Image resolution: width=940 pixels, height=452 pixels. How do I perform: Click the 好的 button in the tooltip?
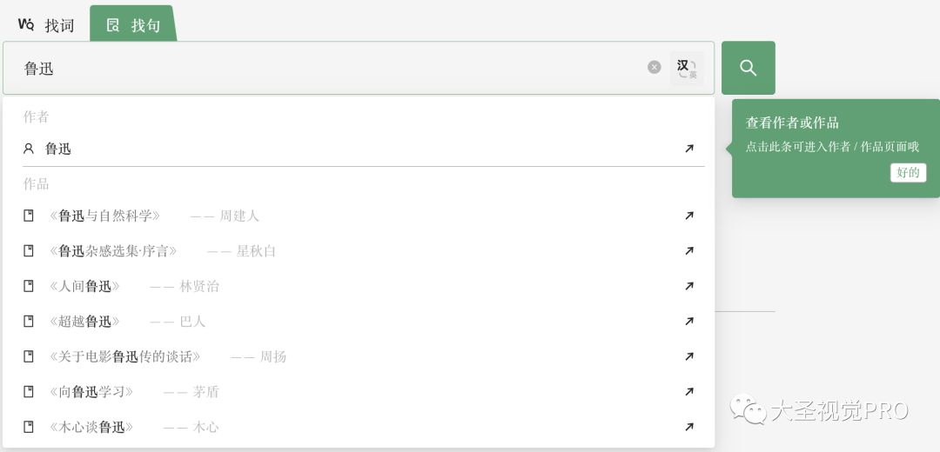(x=908, y=172)
